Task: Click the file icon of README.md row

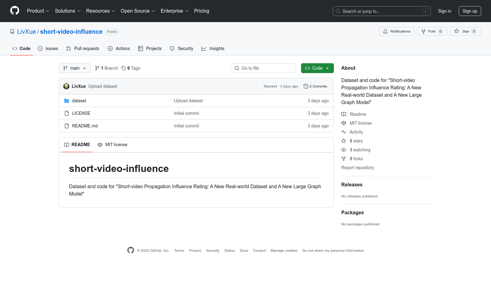Action: [x=67, y=126]
